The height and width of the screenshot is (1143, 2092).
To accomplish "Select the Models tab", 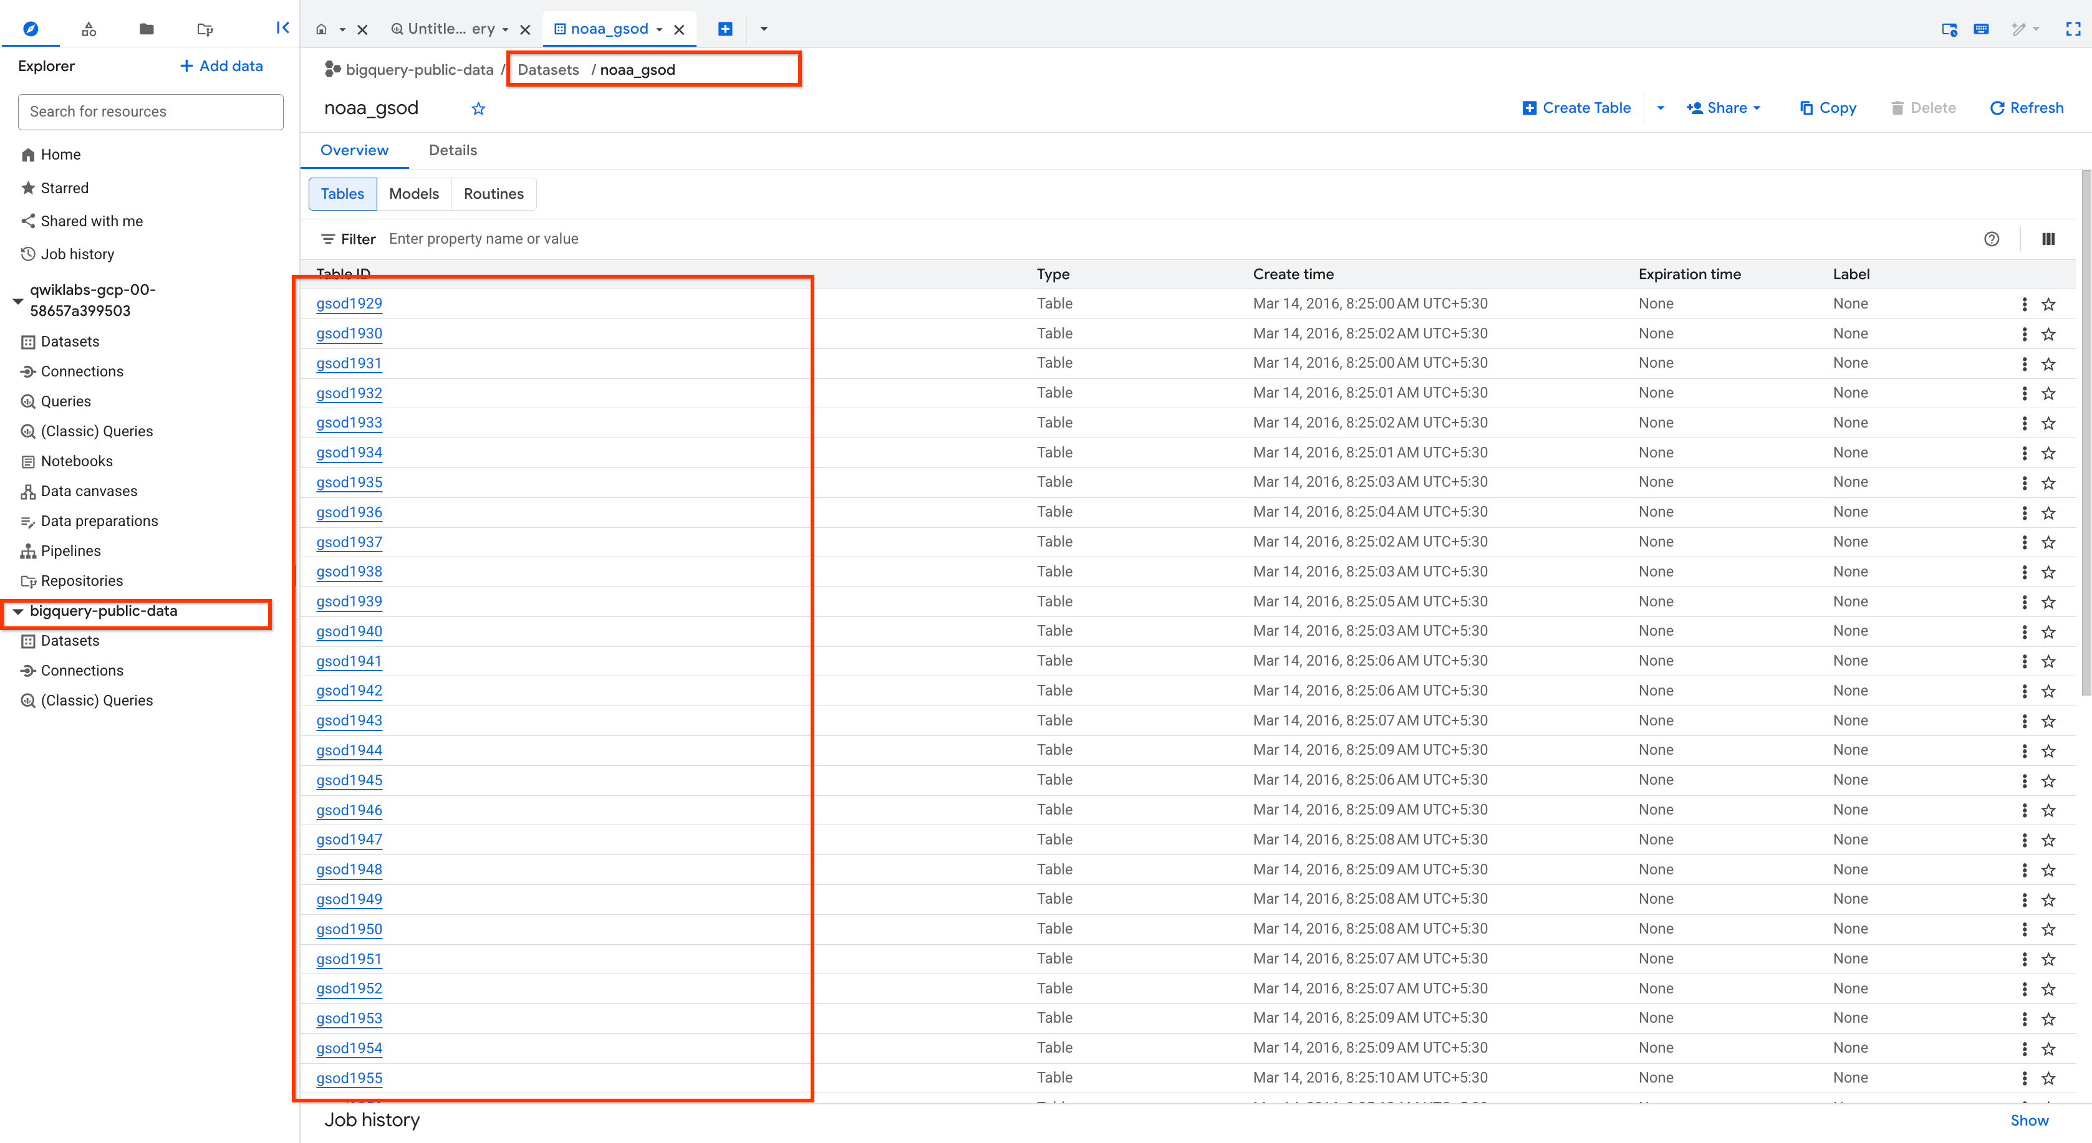I will [414, 194].
